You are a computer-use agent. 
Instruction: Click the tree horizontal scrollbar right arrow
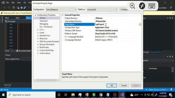click(58, 80)
